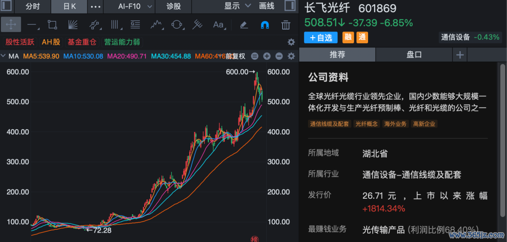
Task: Toggle the left sidebar panel icon
Action: pyautogui.click(x=7, y=6)
